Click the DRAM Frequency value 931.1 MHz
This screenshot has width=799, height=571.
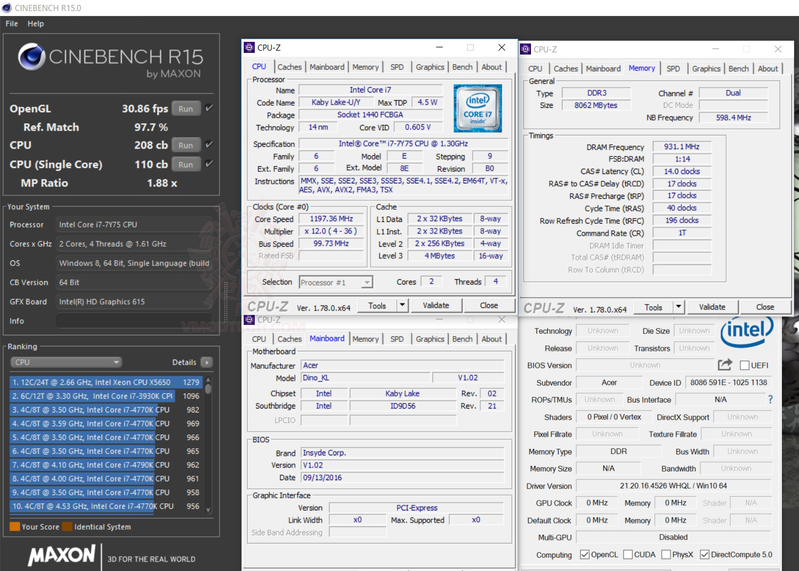pyautogui.click(x=682, y=147)
